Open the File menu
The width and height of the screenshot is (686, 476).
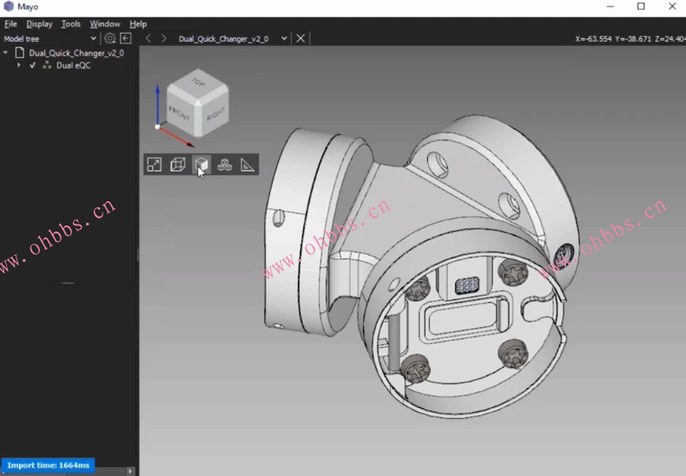tap(10, 24)
